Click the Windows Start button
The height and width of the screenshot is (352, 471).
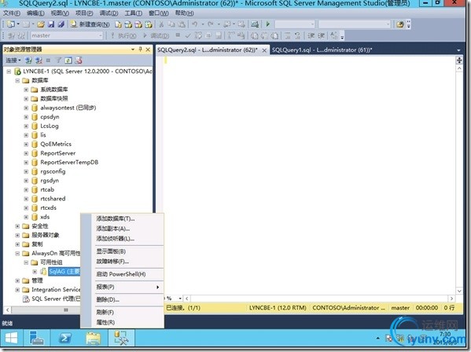point(12,339)
